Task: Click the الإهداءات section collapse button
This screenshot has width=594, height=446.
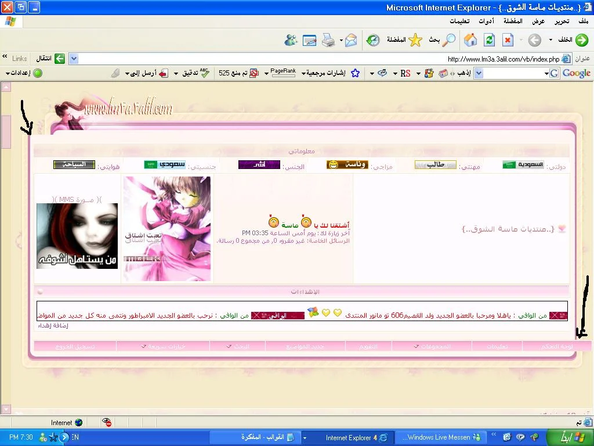Action: (40, 292)
